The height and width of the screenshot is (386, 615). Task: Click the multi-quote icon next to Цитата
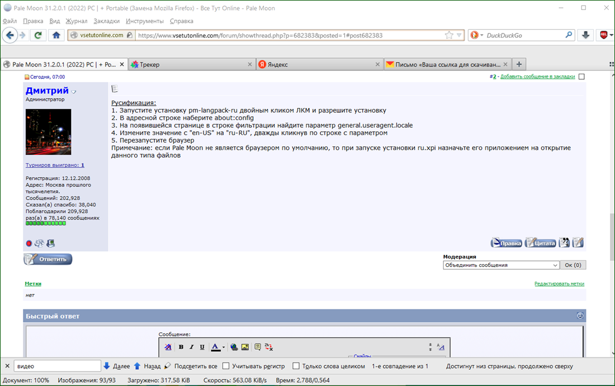564,242
